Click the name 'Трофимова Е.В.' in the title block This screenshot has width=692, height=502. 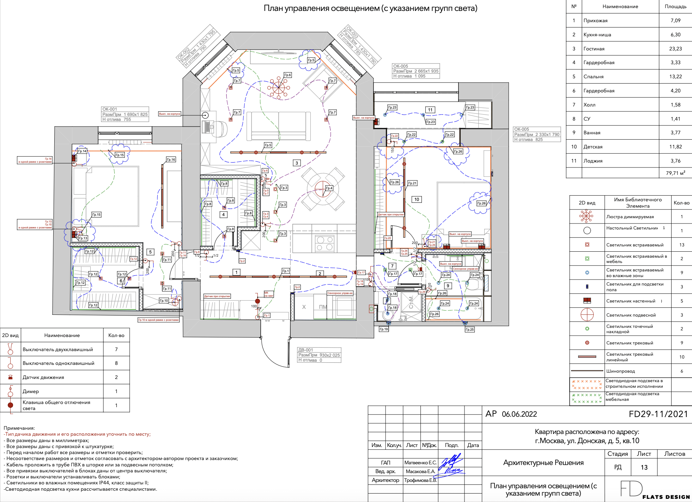(x=420, y=480)
